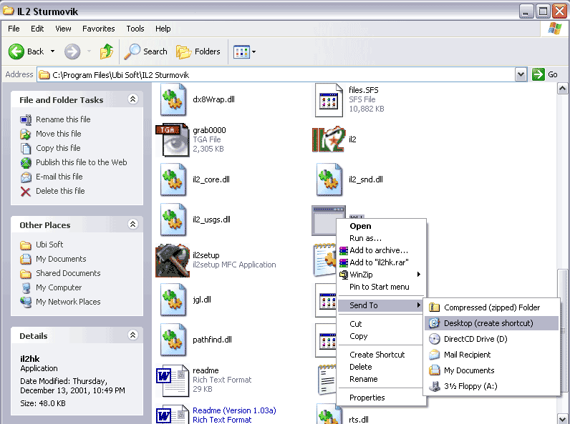
Task: Expand the Address bar dropdown
Action: (x=521, y=74)
